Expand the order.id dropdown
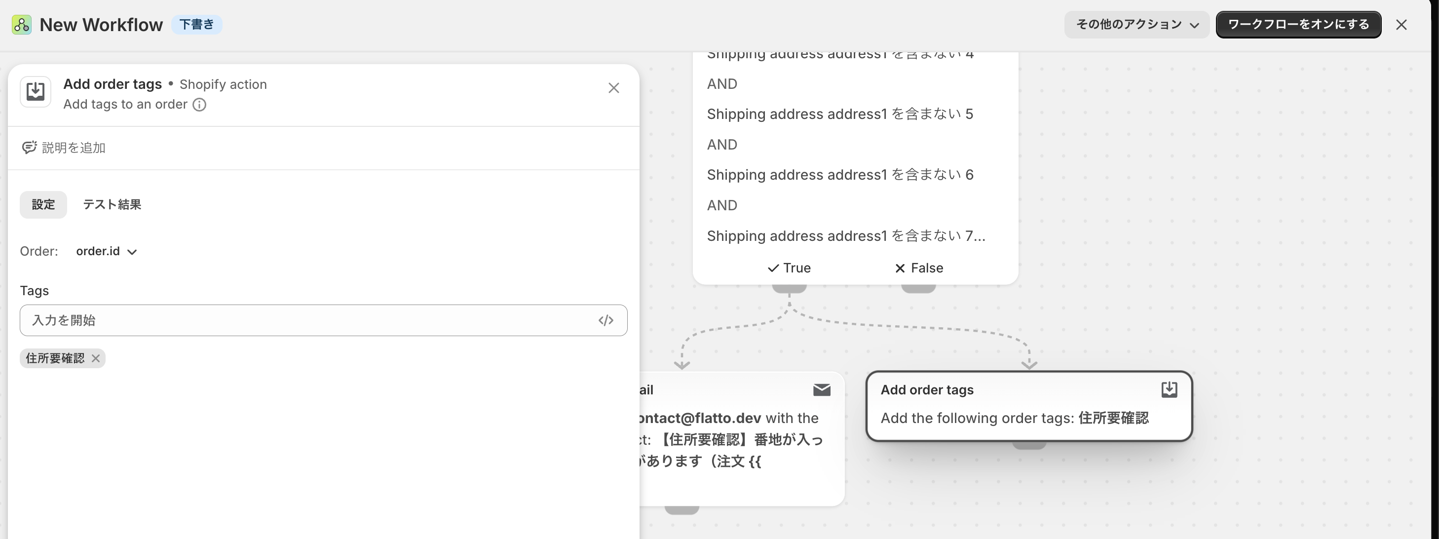This screenshot has height=539, width=1439. point(107,251)
